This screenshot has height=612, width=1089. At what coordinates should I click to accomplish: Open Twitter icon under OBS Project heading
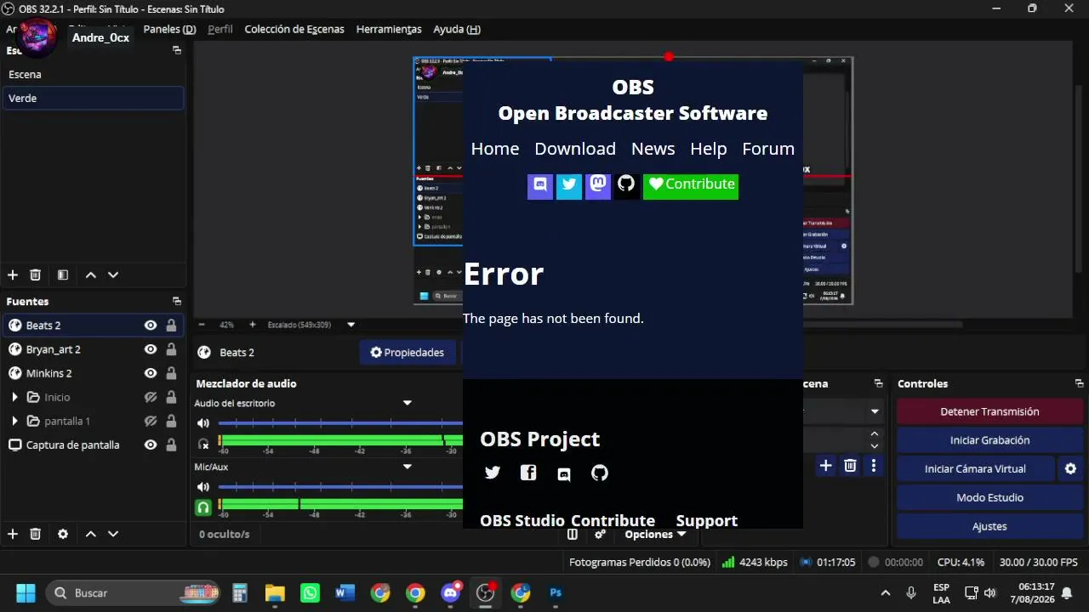(x=493, y=473)
